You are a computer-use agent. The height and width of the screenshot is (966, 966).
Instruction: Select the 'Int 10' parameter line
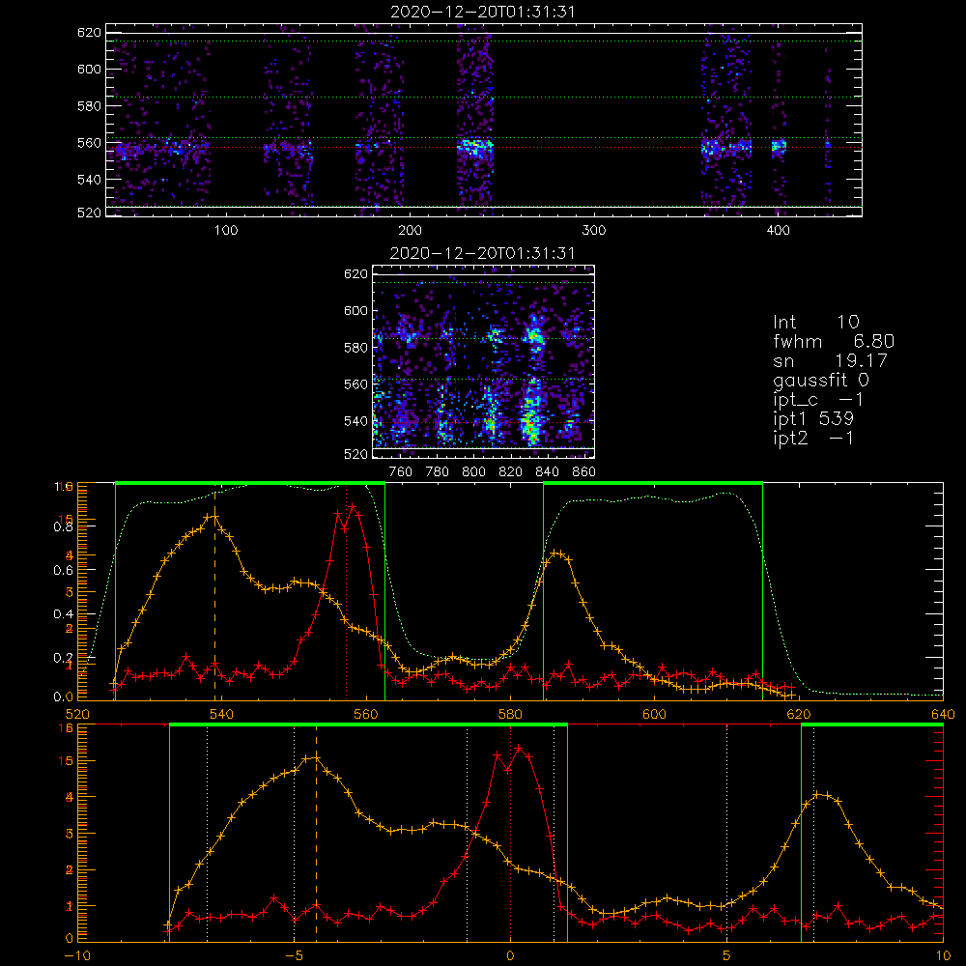(815, 322)
